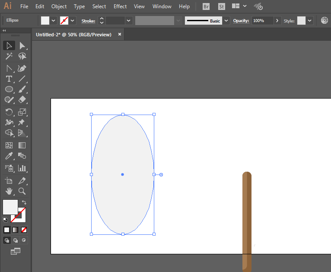Swap fill and stroke colors
331x272 pixels.
click(24, 202)
